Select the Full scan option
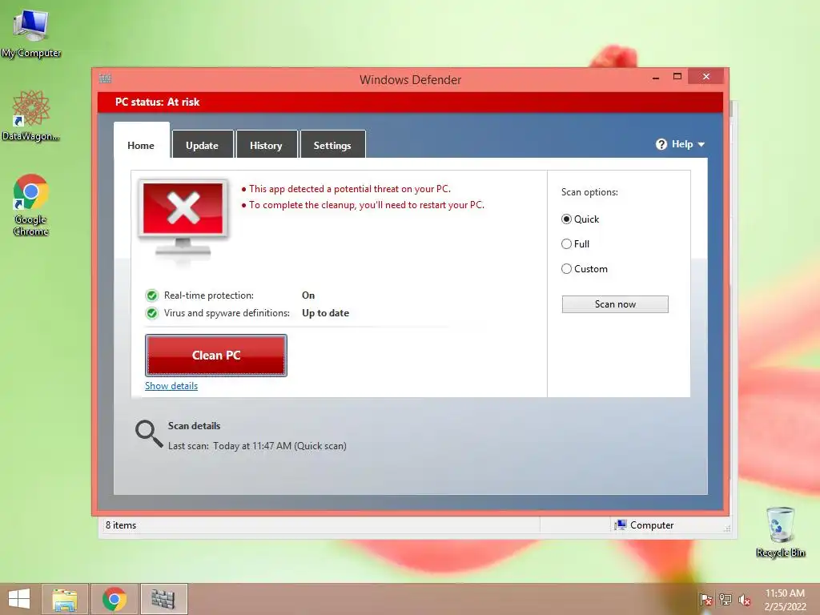 click(x=566, y=243)
